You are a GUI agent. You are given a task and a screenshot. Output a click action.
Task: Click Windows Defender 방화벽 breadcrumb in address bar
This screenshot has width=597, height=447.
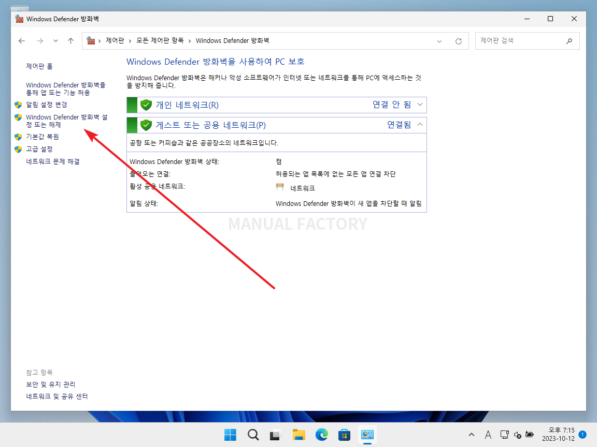[x=232, y=41]
